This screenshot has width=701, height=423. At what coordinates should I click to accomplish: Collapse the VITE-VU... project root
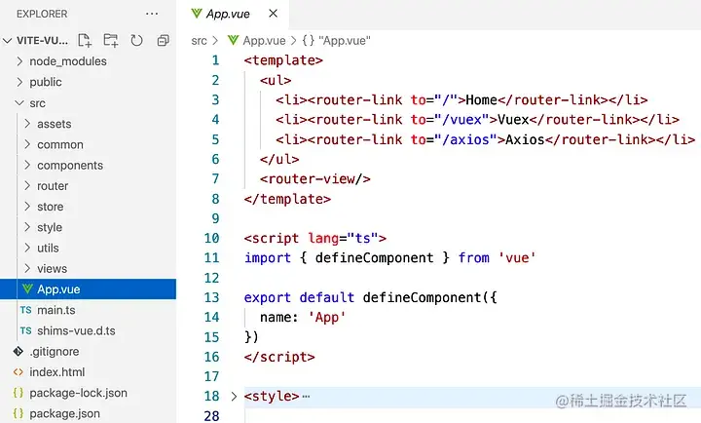[x=7, y=41]
